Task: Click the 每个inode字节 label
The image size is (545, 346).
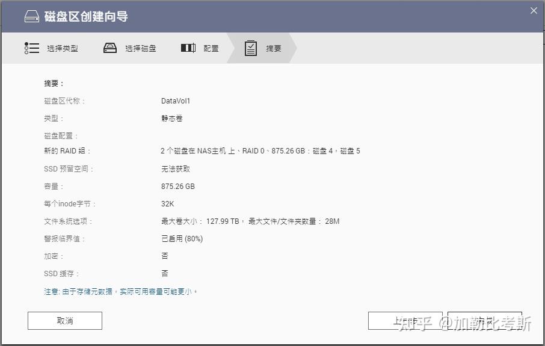Action: pos(70,204)
